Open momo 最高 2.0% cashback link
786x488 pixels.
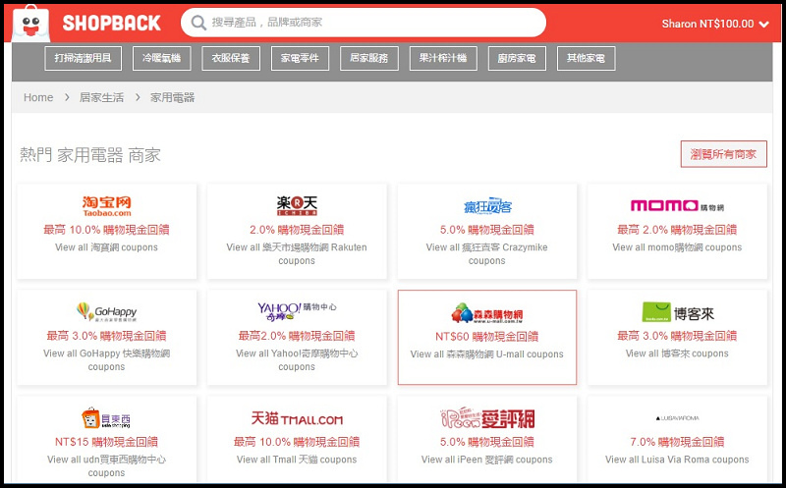(677, 230)
